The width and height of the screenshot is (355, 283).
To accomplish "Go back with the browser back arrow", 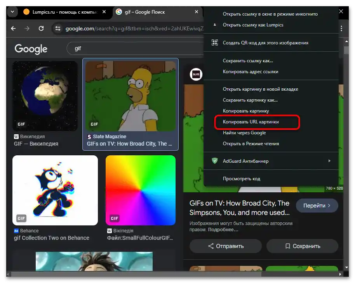I will coord(13,28).
